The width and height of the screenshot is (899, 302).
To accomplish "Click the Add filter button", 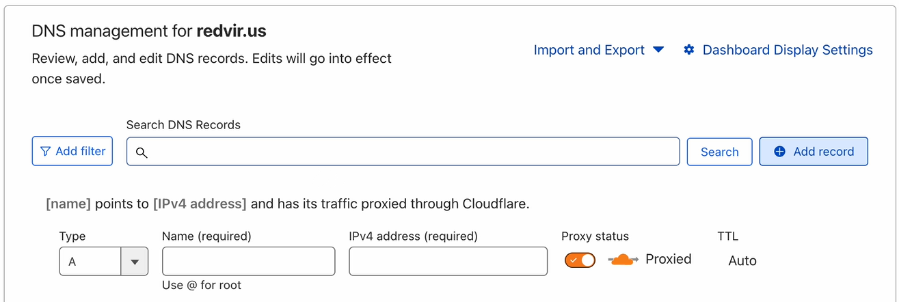I will [72, 151].
